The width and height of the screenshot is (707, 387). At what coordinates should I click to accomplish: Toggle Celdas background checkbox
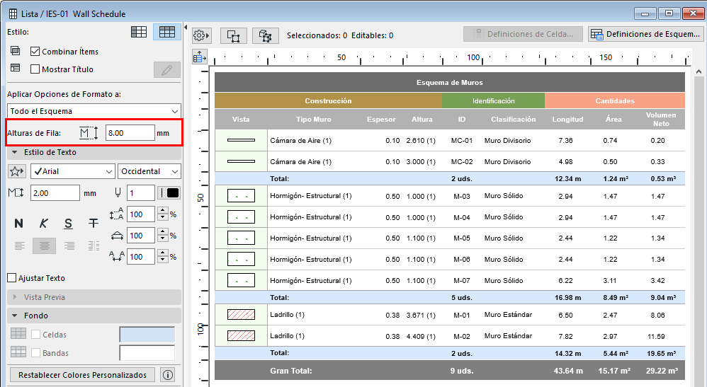pos(35,335)
